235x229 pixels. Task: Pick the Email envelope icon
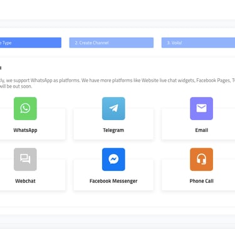pyautogui.click(x=201, y=108)
